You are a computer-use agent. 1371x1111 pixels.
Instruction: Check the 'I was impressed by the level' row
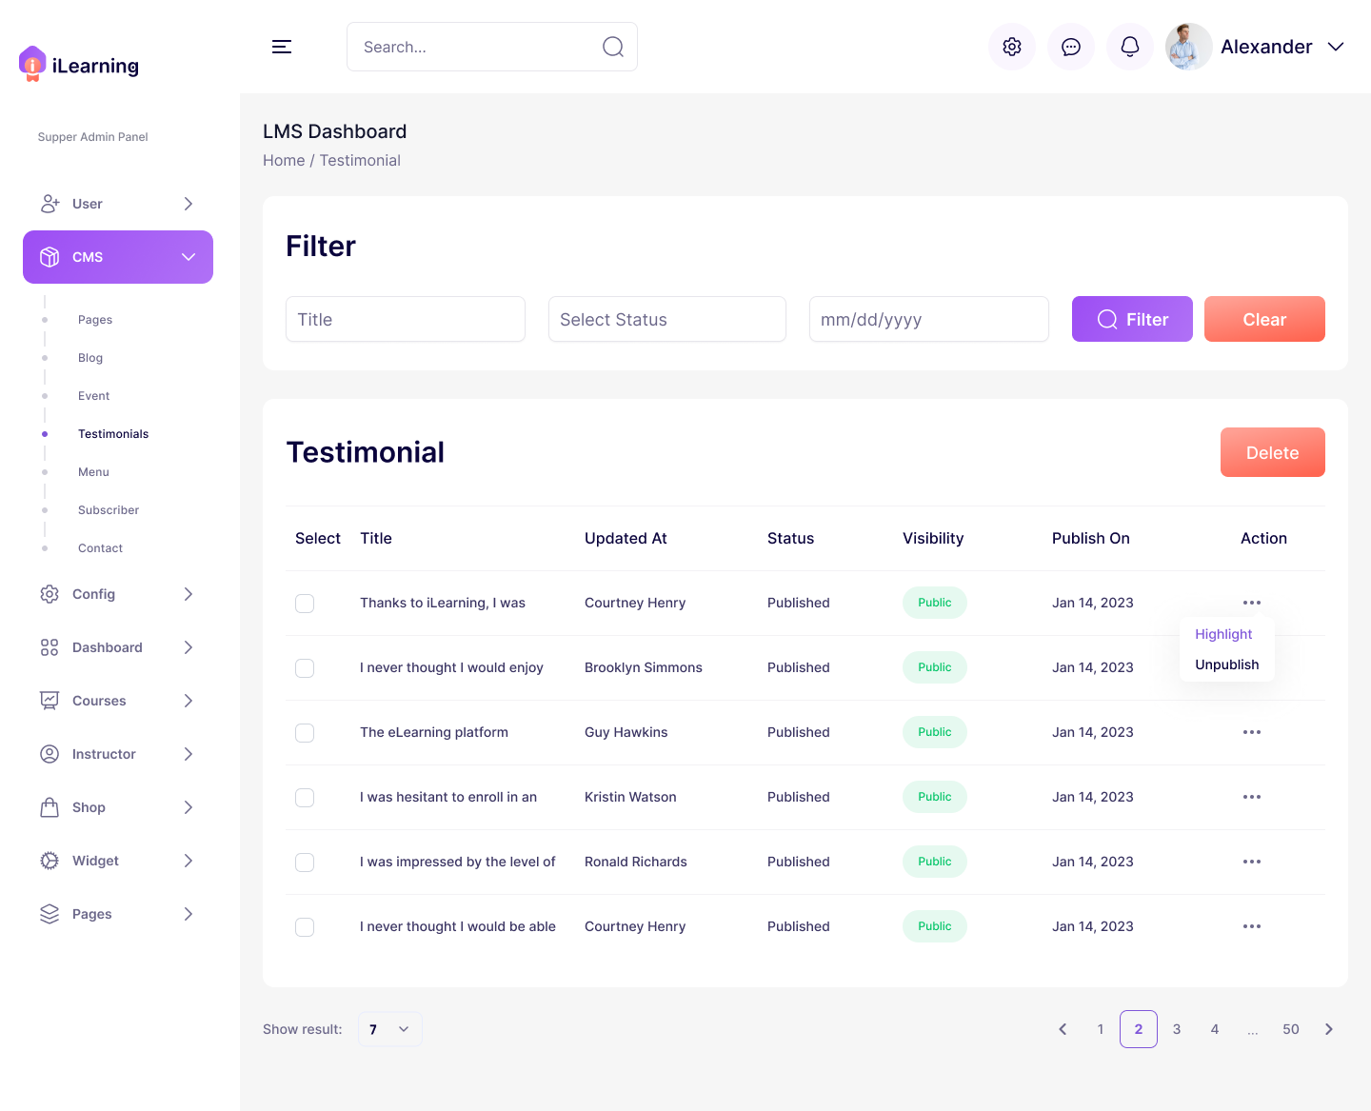coord(305,863)
